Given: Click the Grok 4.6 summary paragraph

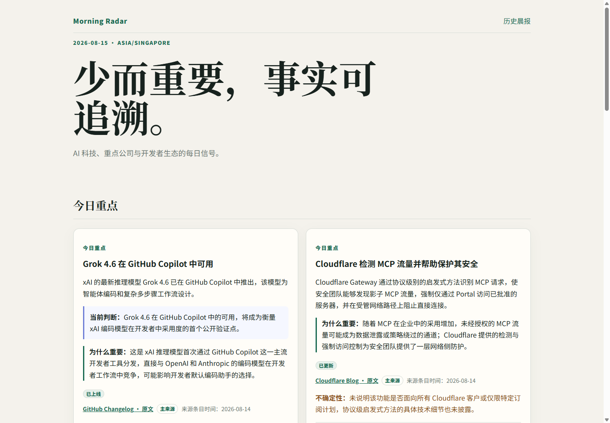Looking at the screenshot, I should 186,288.
